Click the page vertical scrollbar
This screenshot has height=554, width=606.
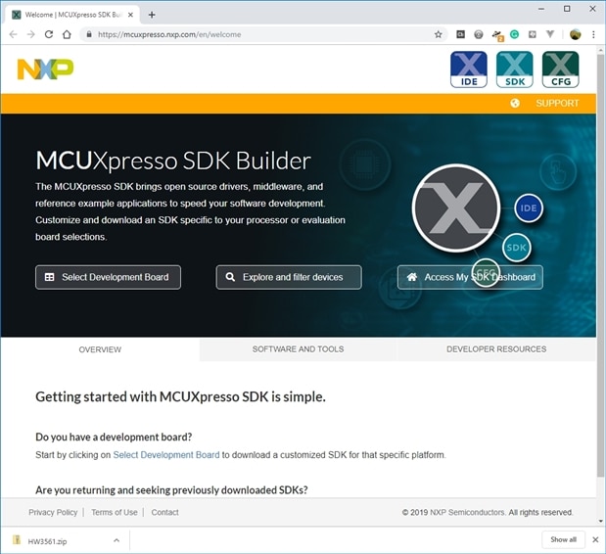[600, 265]
